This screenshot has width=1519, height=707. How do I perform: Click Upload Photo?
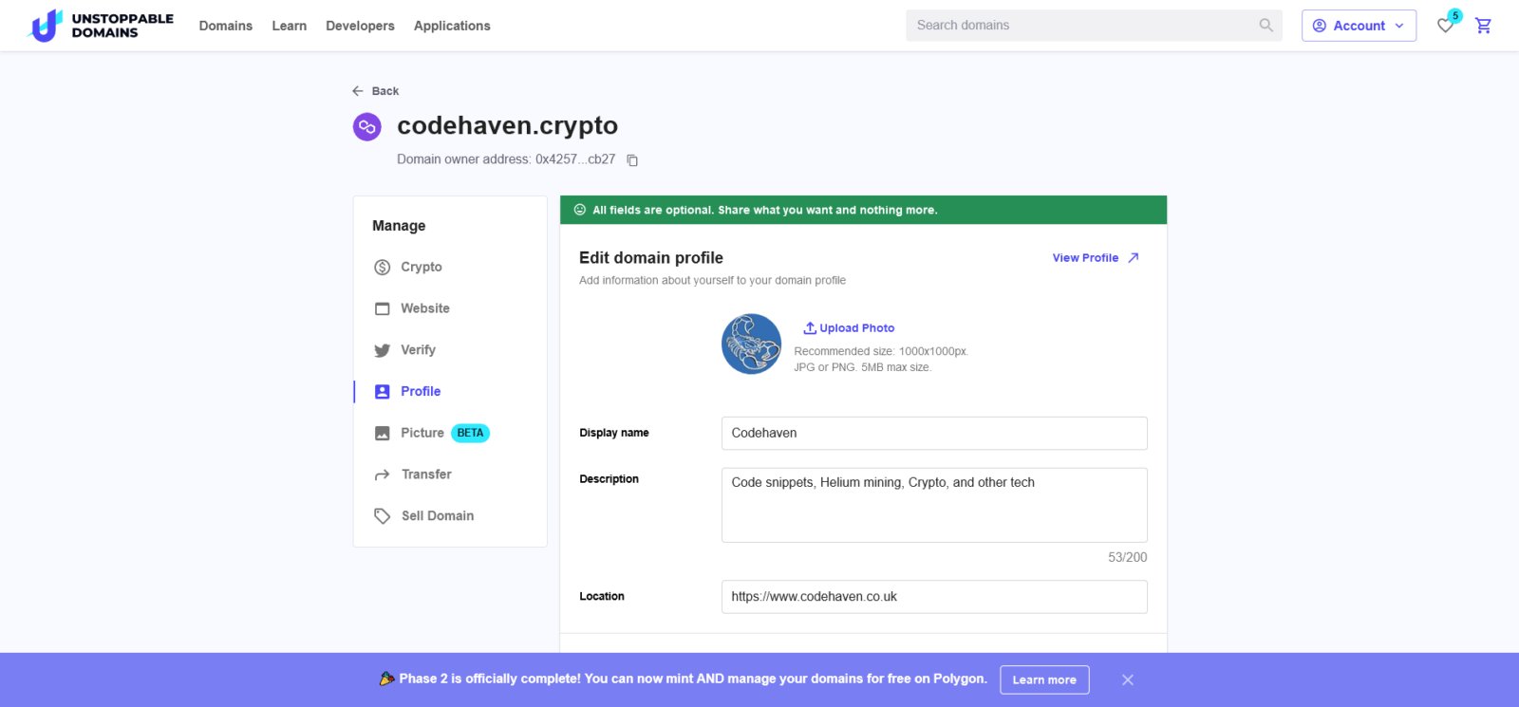click(x=849, y=328)
